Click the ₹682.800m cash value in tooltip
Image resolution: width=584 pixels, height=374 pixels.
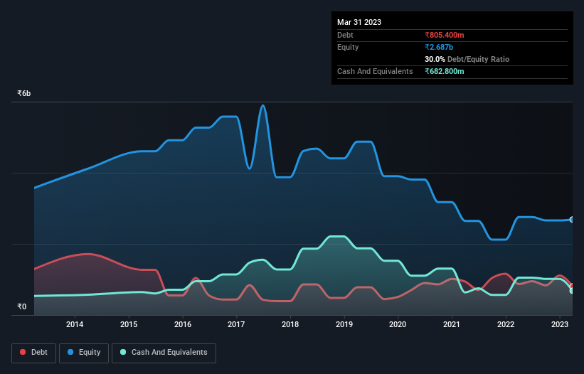click(445, 71)
